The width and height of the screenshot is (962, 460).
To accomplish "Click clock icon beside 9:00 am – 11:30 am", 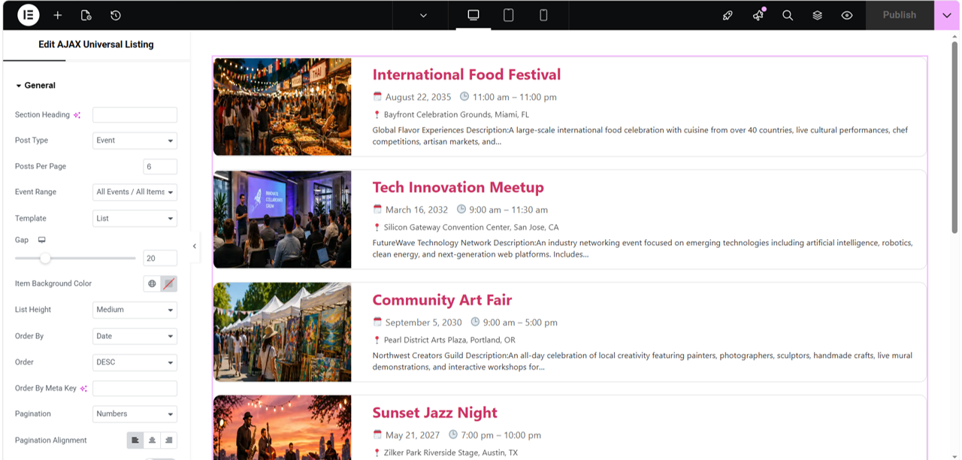I will click(x=461, y=209).
